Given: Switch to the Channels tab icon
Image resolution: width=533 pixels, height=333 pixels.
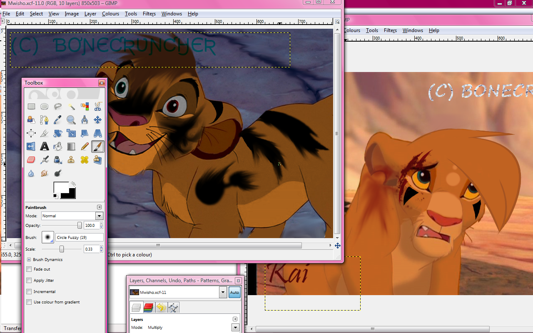Looking at the screenshot, I should click(x=149, y=308).
